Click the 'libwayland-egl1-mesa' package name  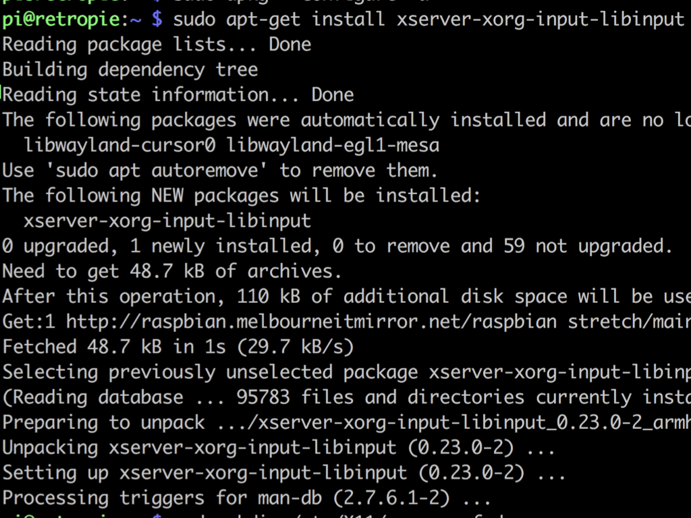333,146
